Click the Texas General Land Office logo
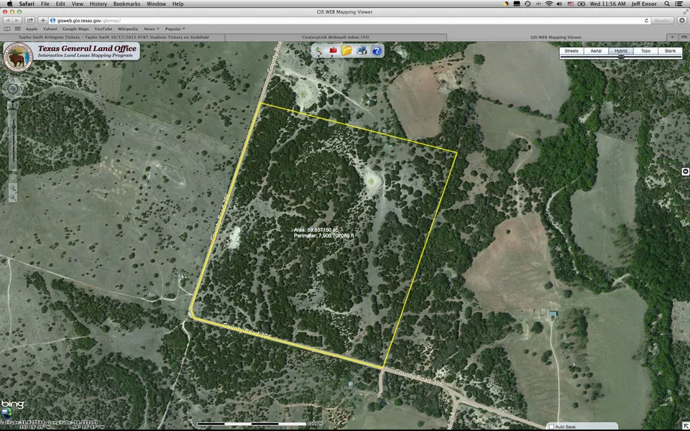690x431 pixels. [17, 56]
